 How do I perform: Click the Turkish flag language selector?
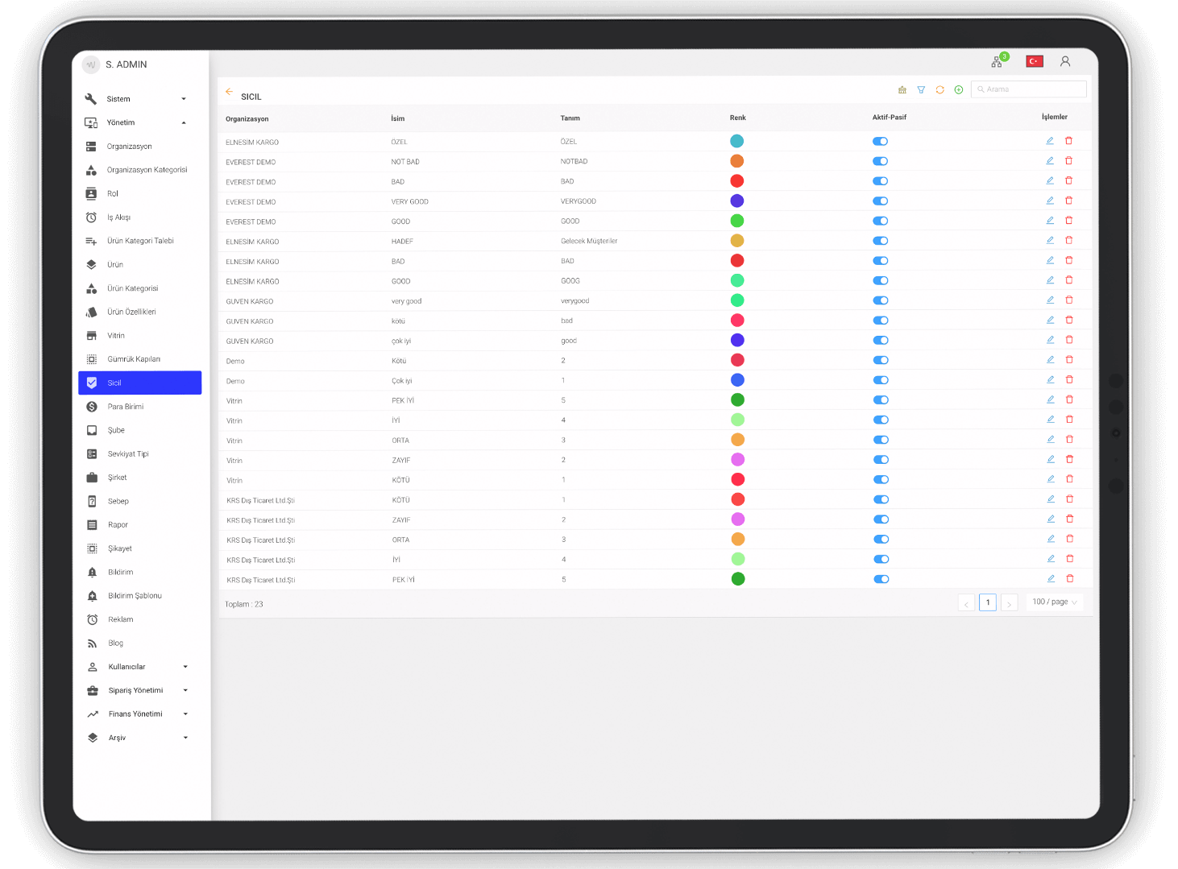[1035, 61]
